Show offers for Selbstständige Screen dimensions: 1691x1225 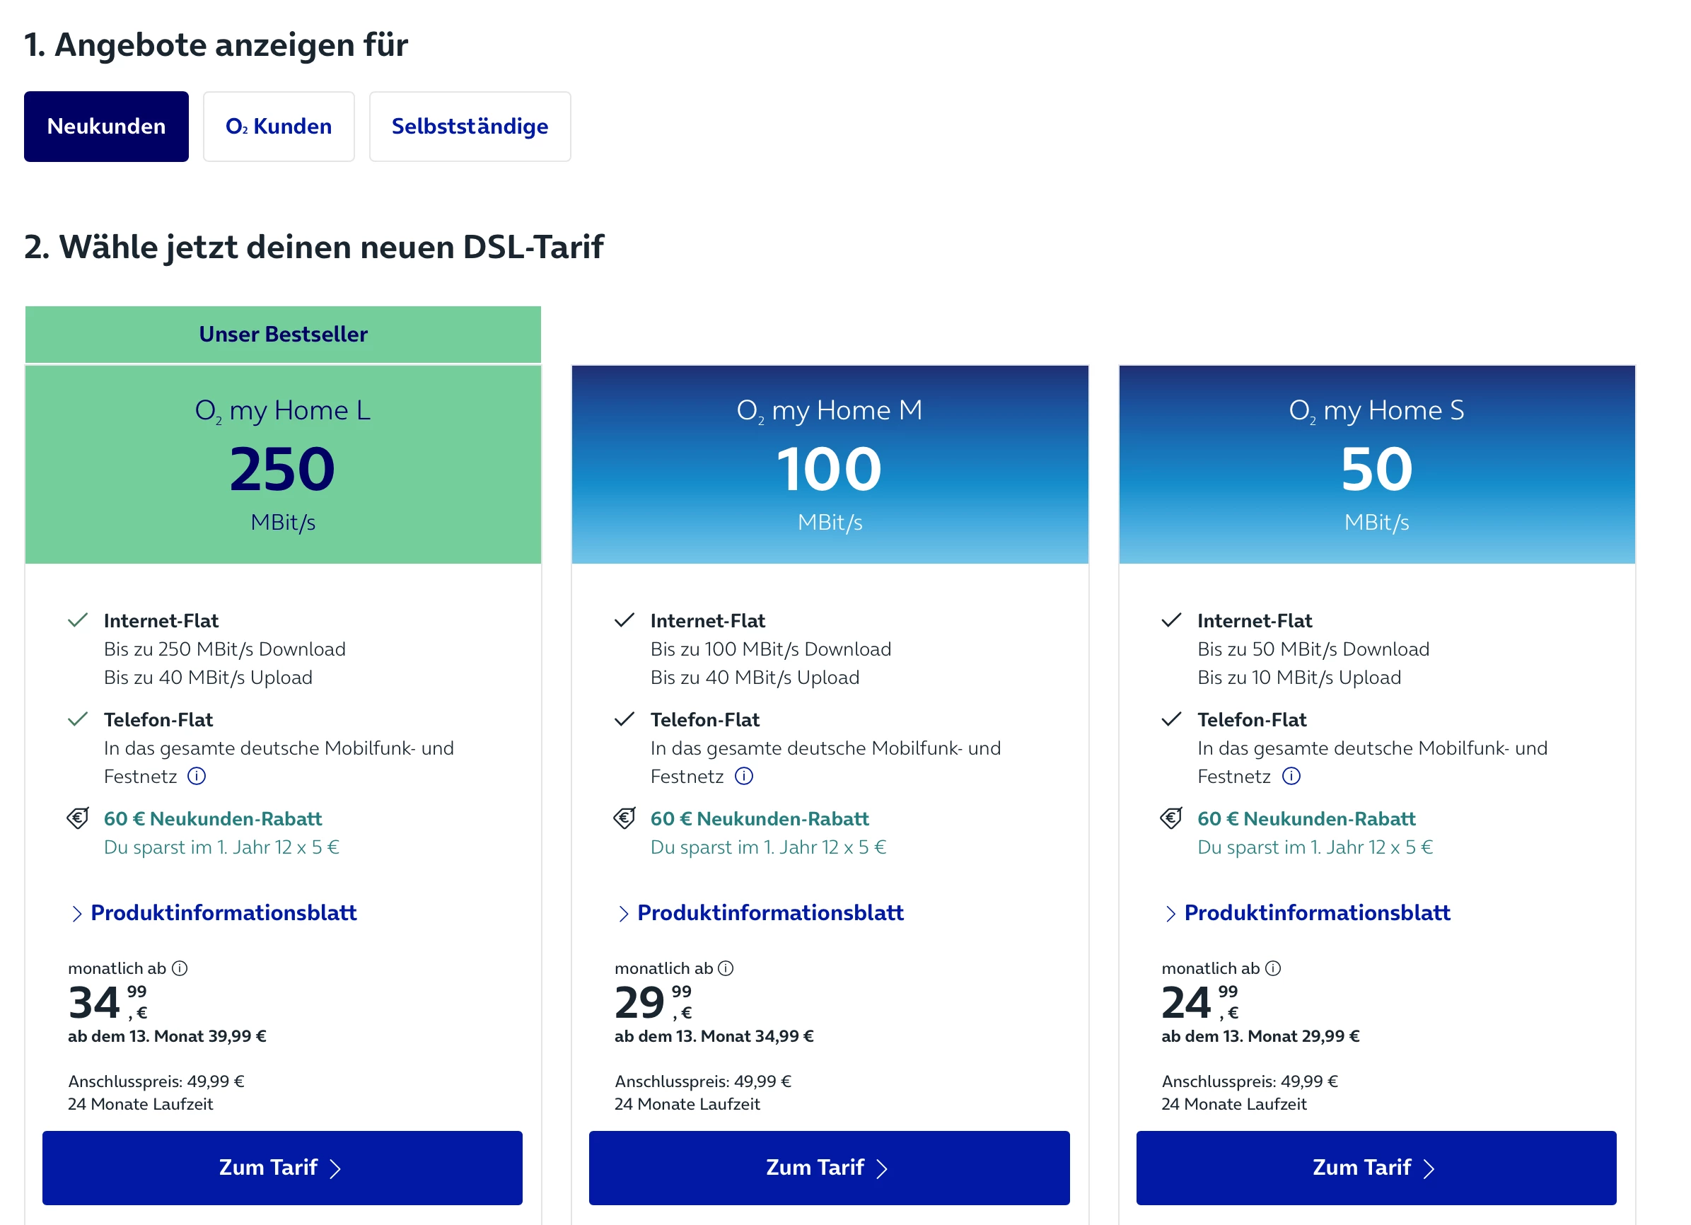coord(469,126)
